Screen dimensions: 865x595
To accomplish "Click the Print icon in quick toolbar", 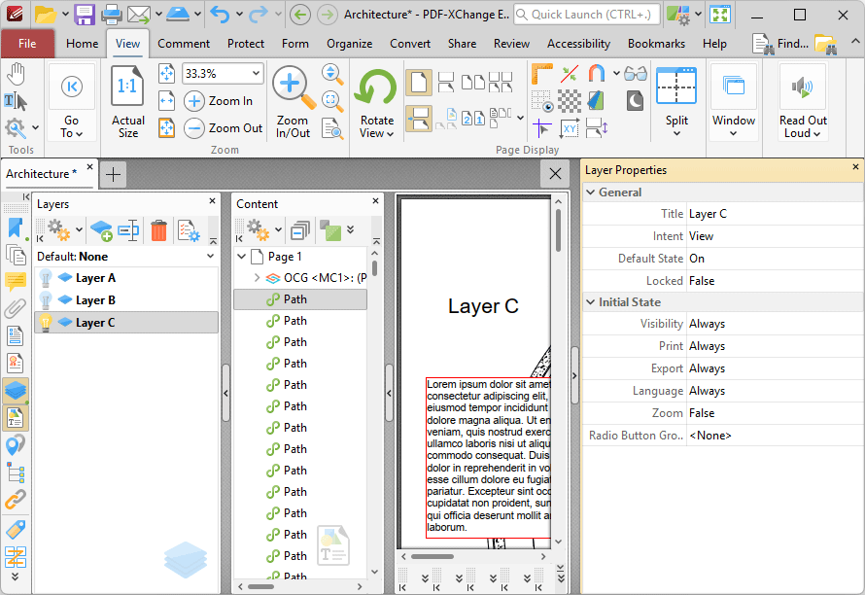I will pyautogui.click(x=112, y=15).
